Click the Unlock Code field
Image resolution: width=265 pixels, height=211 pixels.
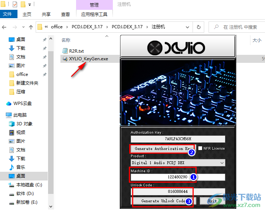[178, 192]
